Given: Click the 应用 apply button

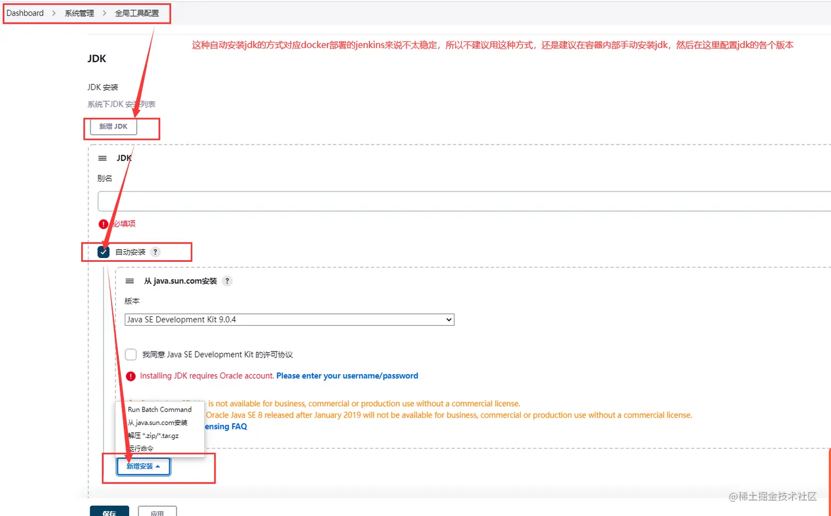Looking at the screenshot, I should [157, 512].
